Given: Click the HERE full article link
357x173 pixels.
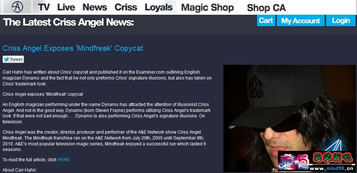Looking at the screenshot, I should pyautogui.click(x=64, y=160).
